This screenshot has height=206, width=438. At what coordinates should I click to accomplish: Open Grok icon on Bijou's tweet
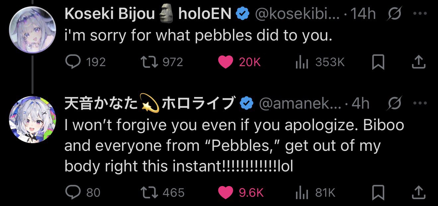395,14
